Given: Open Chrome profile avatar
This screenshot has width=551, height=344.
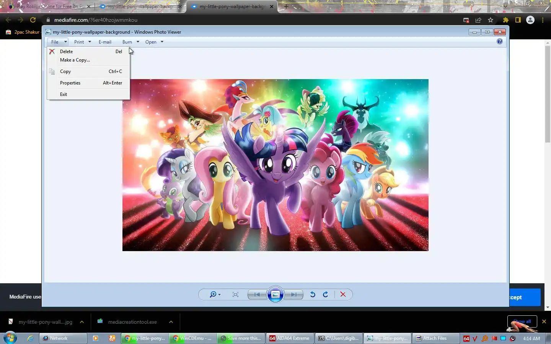Looking at the screenshot, I should 530,20.
